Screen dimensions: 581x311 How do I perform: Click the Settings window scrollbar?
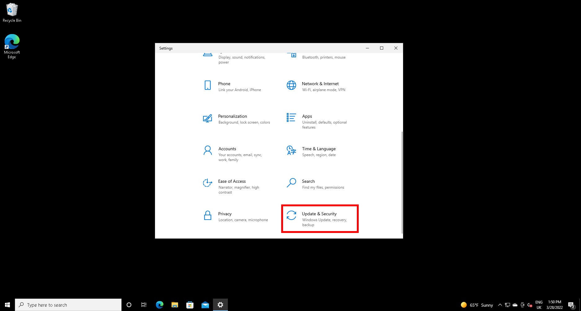(402, 182)
